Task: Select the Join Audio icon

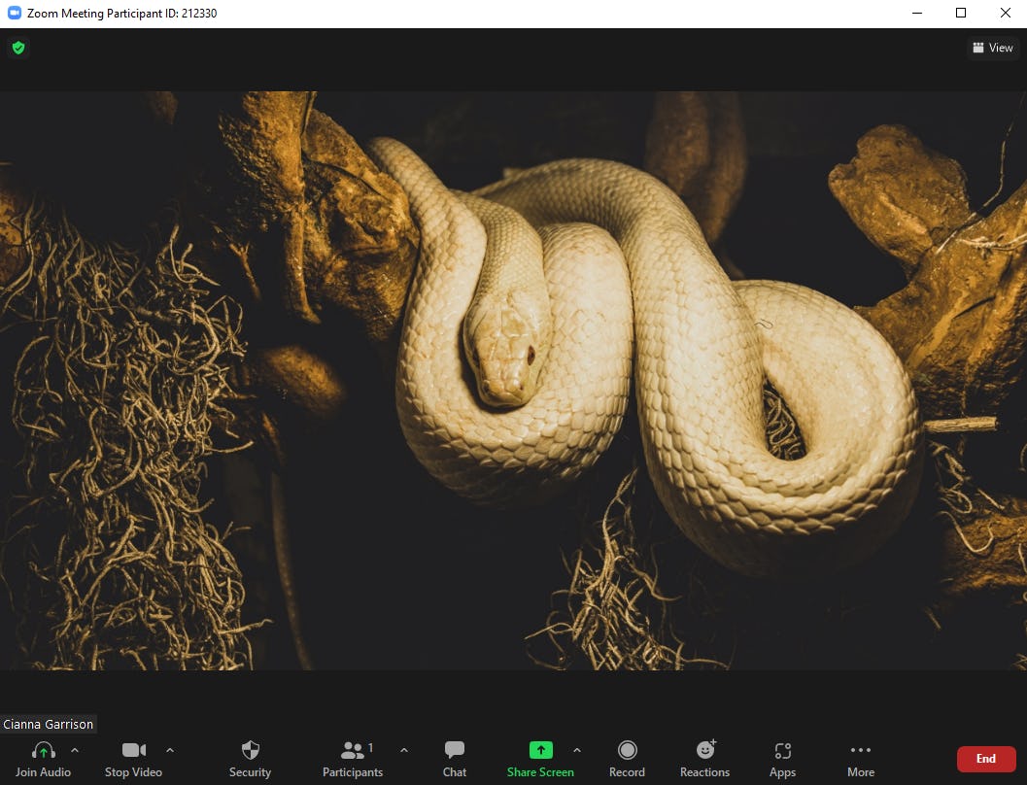Action: (43, 750)
